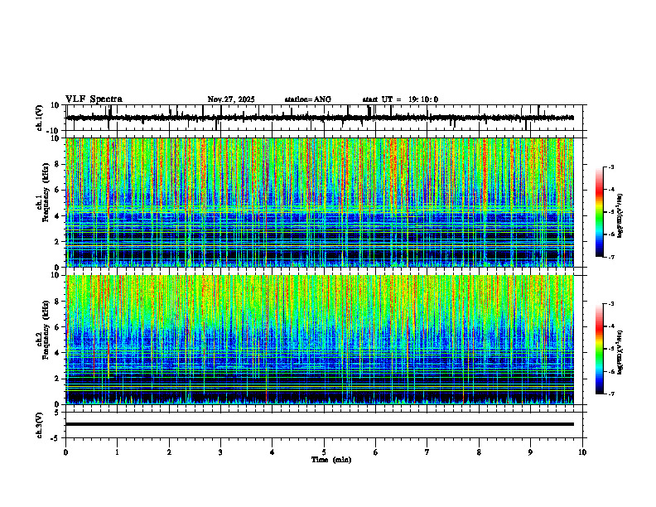The width and height of the screenshot is (656, 507).
Task: Click the ch.3(V) flat black trace
Action: point(320,424)
